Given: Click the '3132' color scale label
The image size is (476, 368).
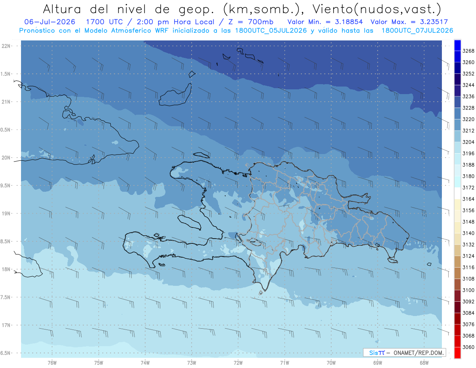Looking at the screenshot, I should [x=468, y=245].
